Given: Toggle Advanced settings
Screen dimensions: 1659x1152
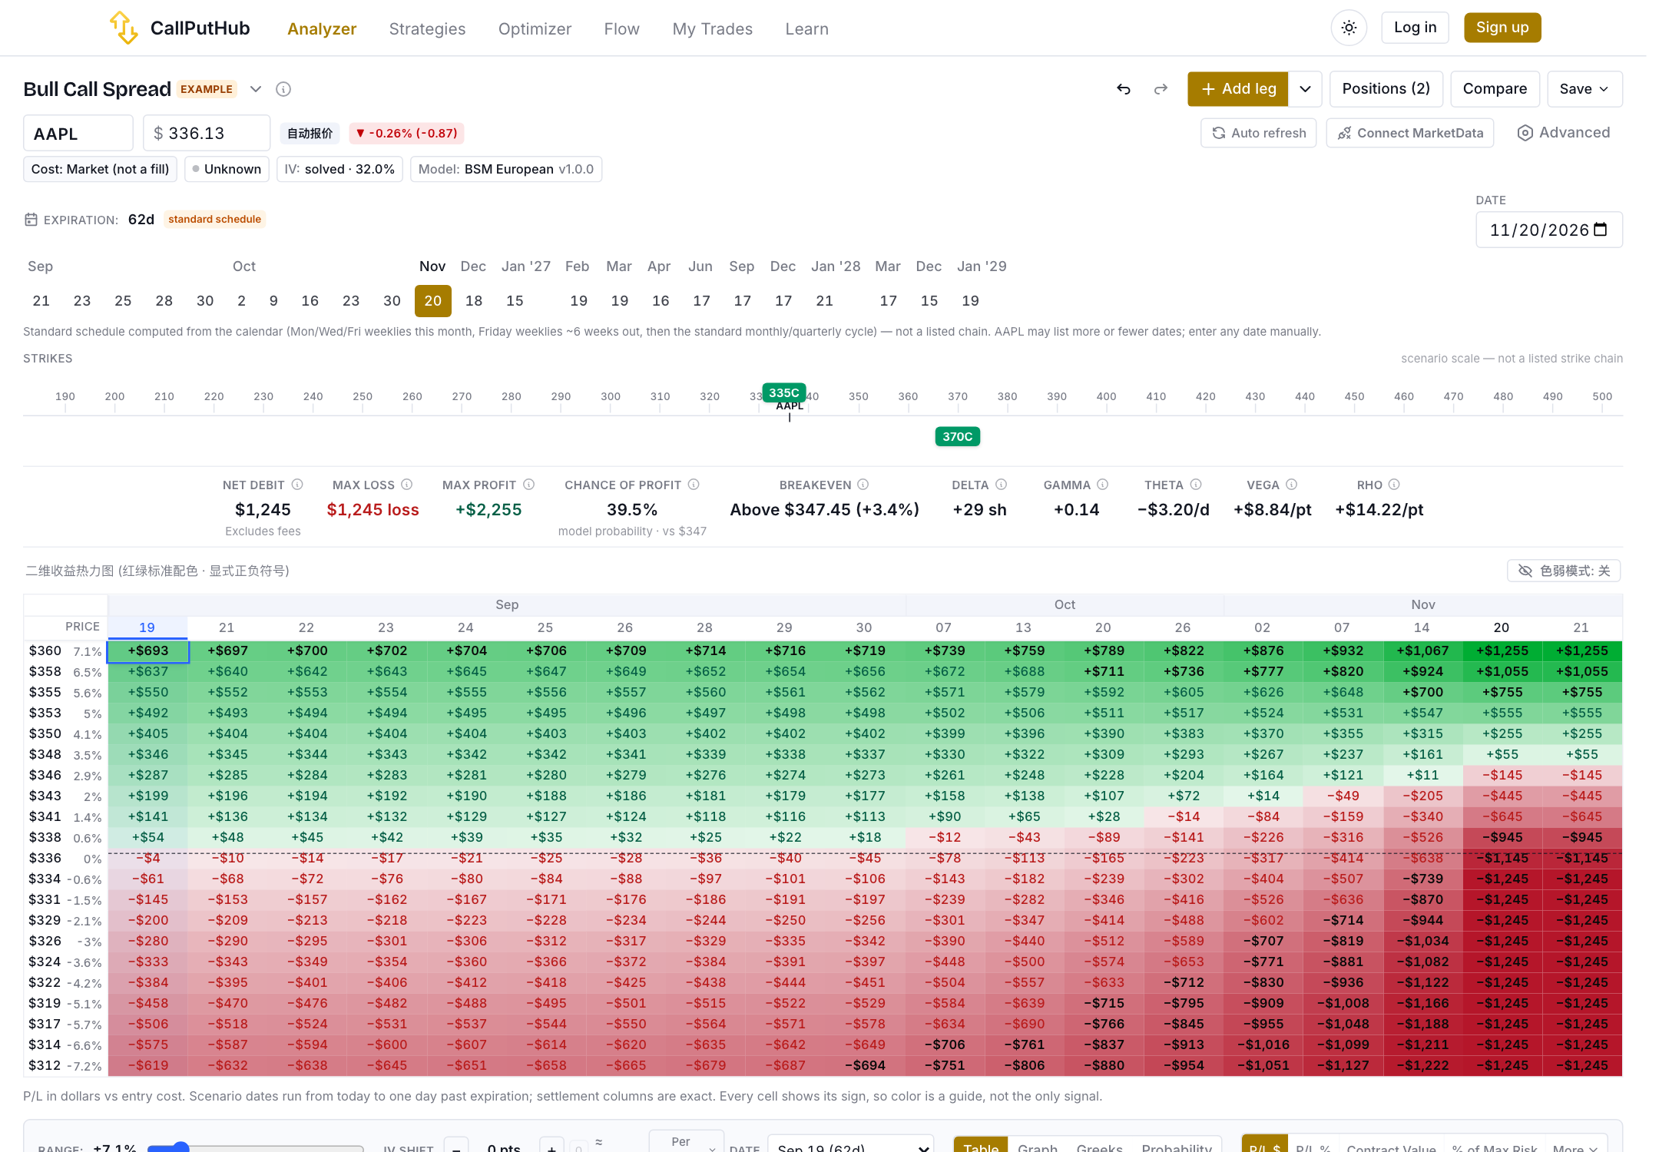Looking at the screenshot, I should click(x=1563, y=133).
